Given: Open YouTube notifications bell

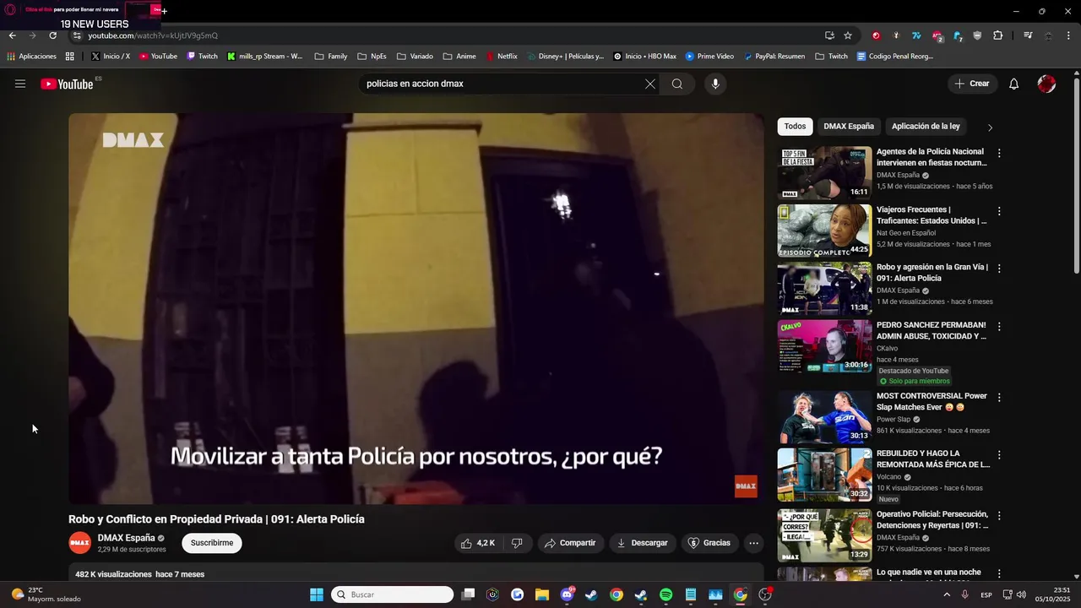Looking at the screenshot, I should [x=1014, y=84].
